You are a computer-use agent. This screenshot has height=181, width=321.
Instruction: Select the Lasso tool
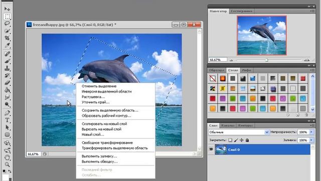click(x=7, y=24)
